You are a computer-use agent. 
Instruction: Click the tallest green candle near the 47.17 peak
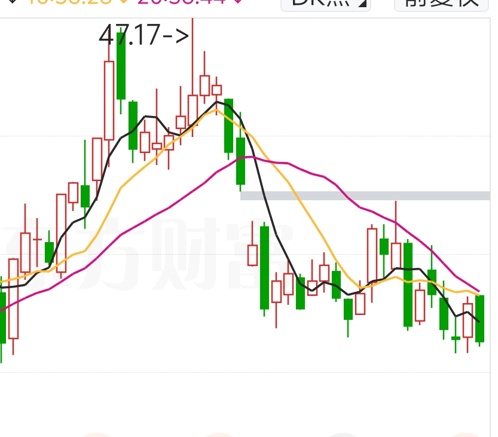coord(121,66)
